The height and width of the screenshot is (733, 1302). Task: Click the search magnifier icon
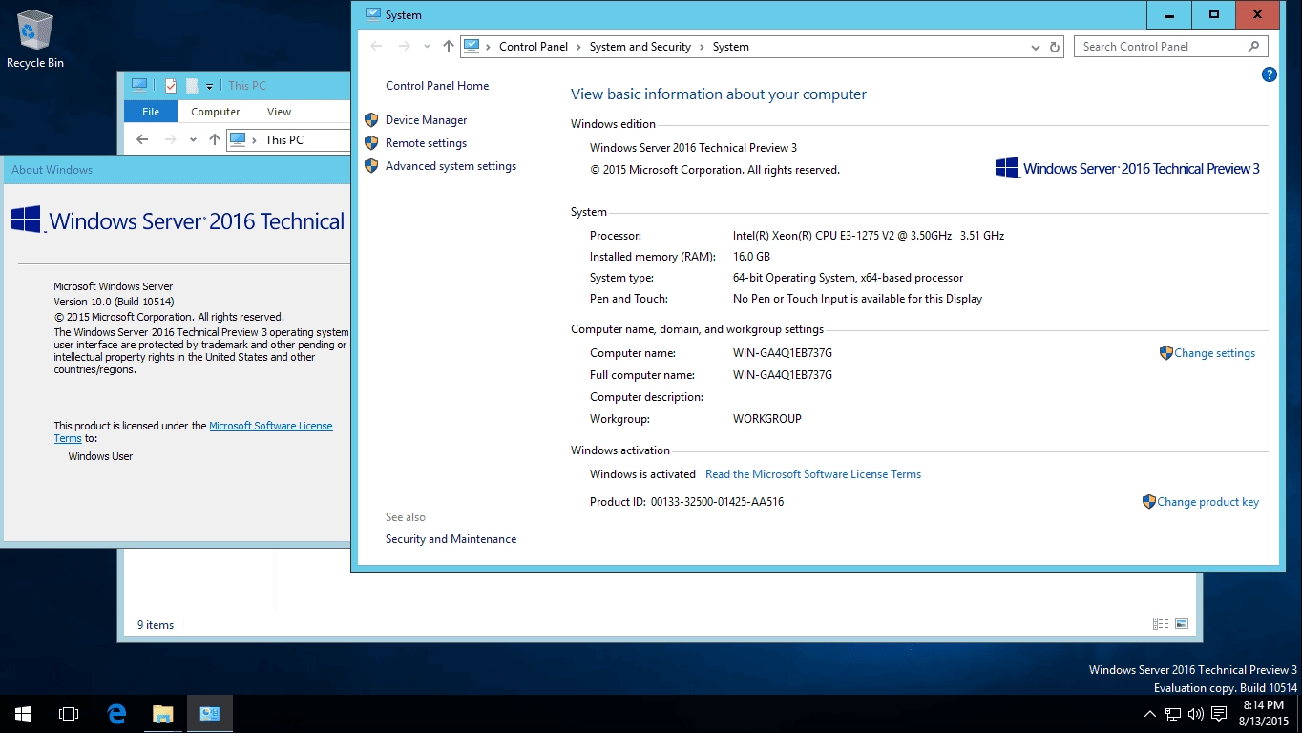click(x=1254, y=47)
